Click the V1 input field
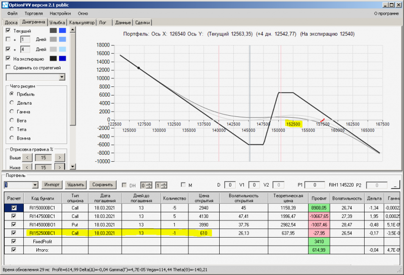The width and height of the screenshot is (404, 275). 254,185
